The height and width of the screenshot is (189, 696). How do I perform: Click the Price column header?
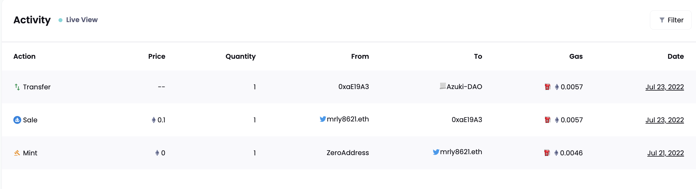coord(157,56)
